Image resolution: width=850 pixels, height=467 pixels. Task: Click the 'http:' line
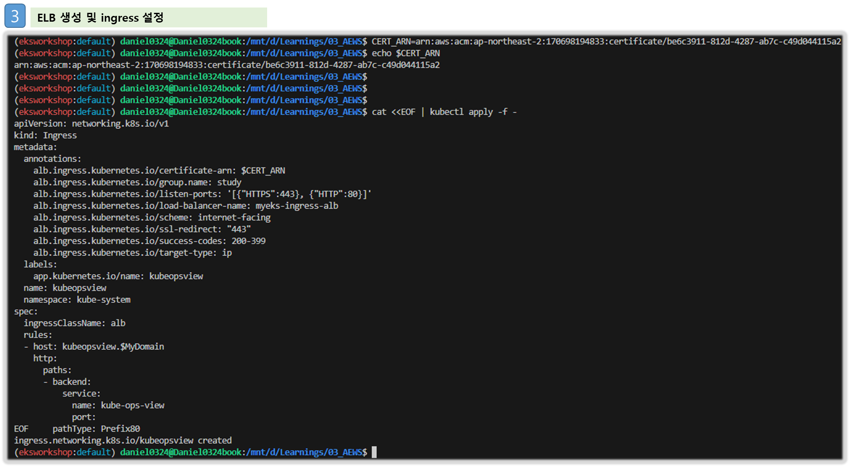45,358
